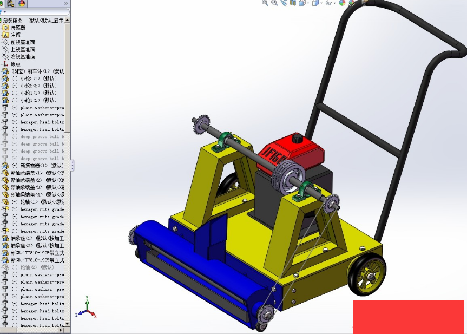Image resolution: width=467 pixels, height=334 pixels.
Task: Select the Zoom to Area tool
Action: point(274,3)
